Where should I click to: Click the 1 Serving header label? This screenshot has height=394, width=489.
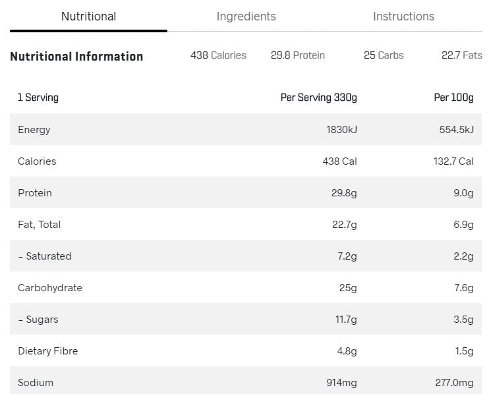click(x=38, y=98)
